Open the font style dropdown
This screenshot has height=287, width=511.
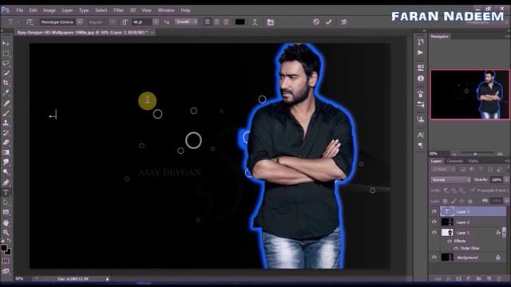[112, 22]
